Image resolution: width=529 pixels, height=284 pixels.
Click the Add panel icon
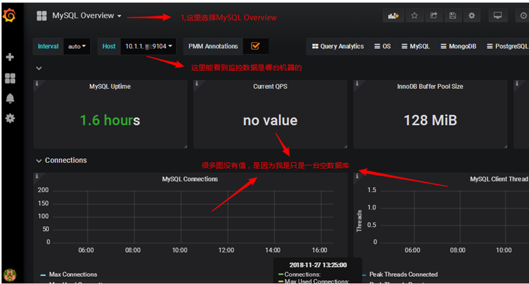[x=393, y=15]
